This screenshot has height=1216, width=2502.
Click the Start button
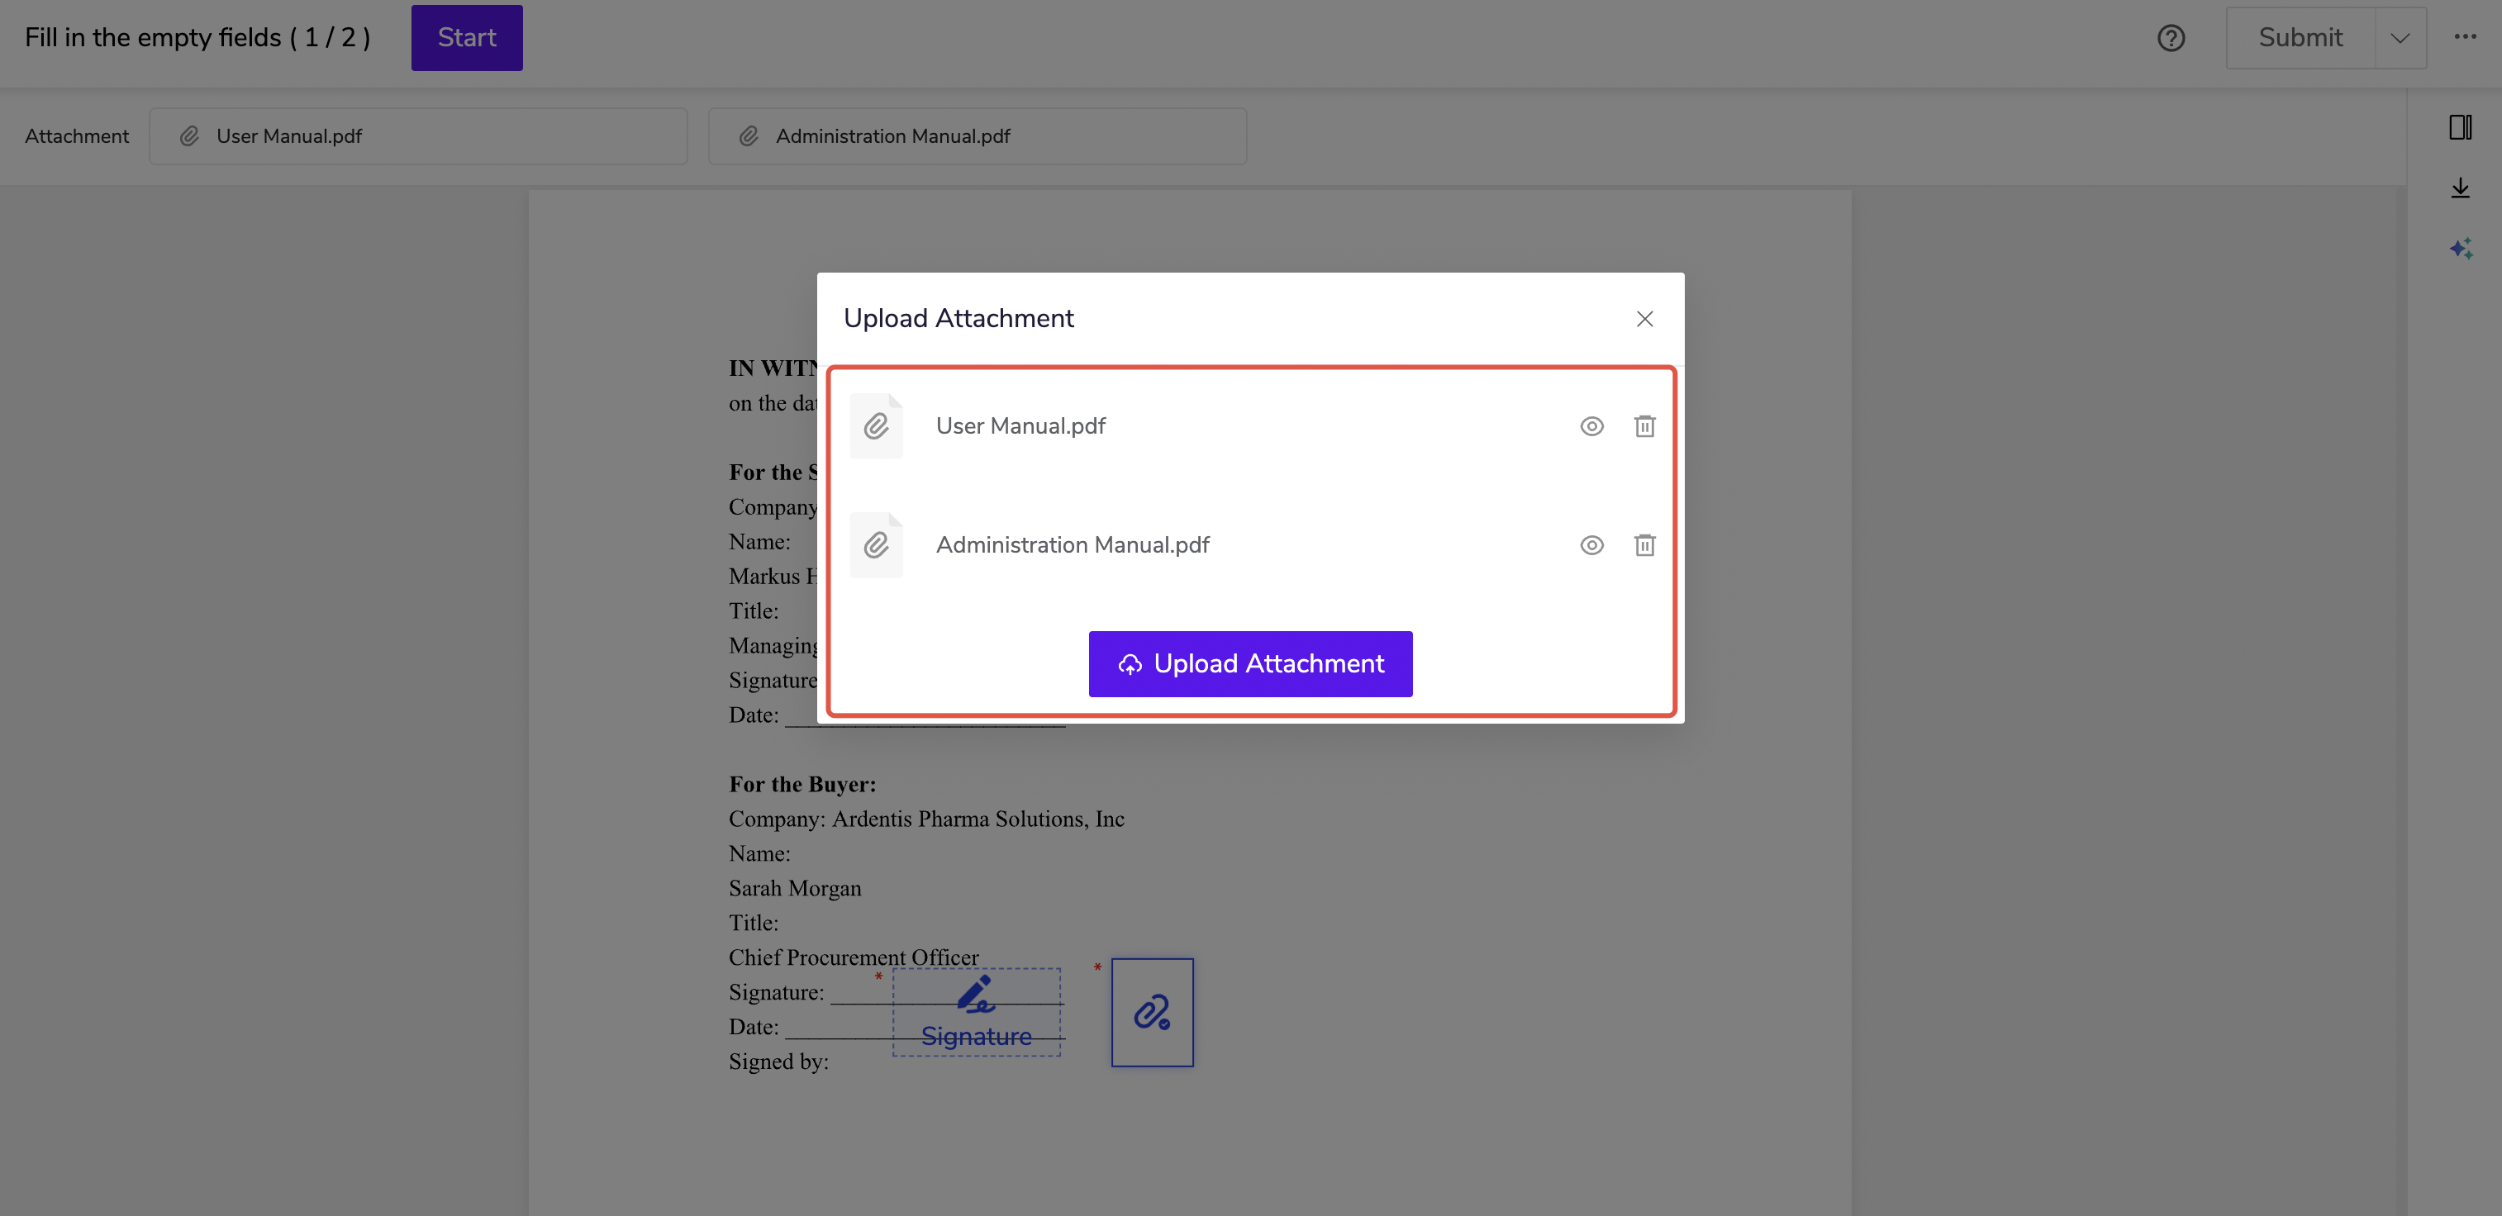tap(466, 38)
